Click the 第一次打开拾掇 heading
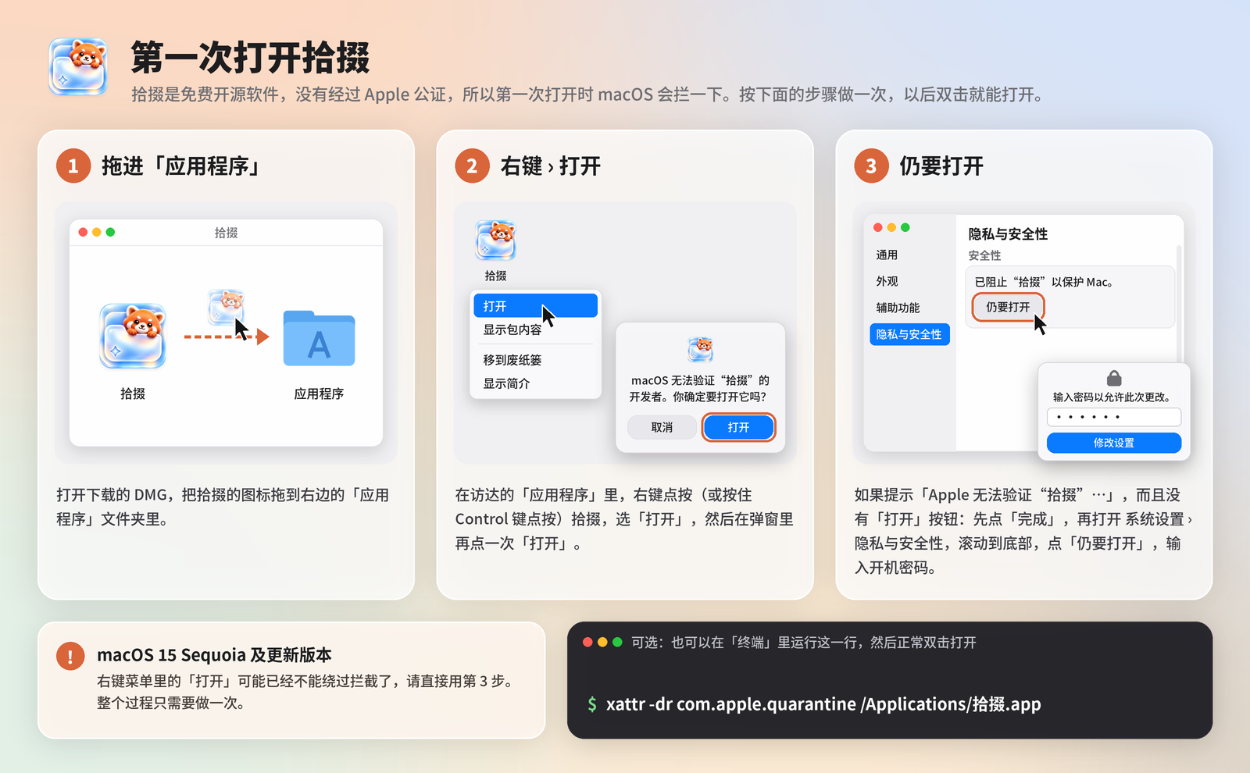This screenshot has height=773, width=1250. pos(251,57)
